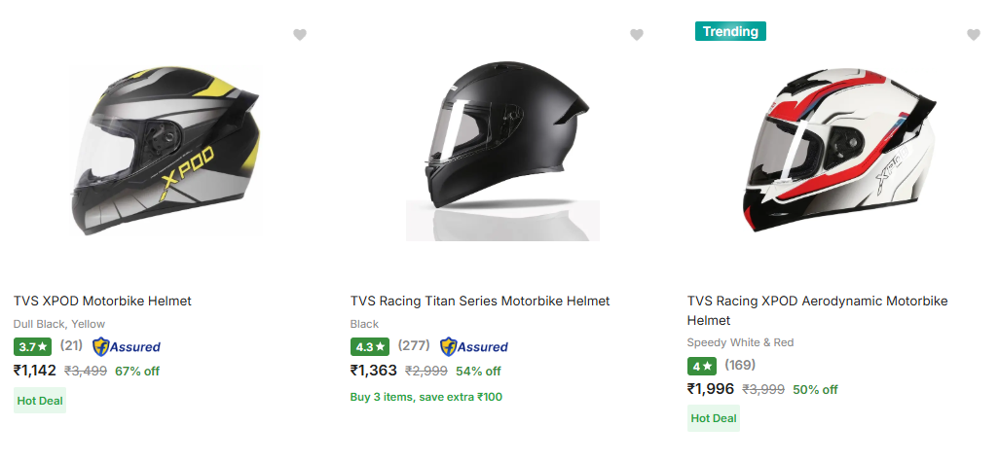The width and height of the screenshot is (999, 462).
Task: Click the Assured badge on XPOD helmet
Action: (127, 346)
